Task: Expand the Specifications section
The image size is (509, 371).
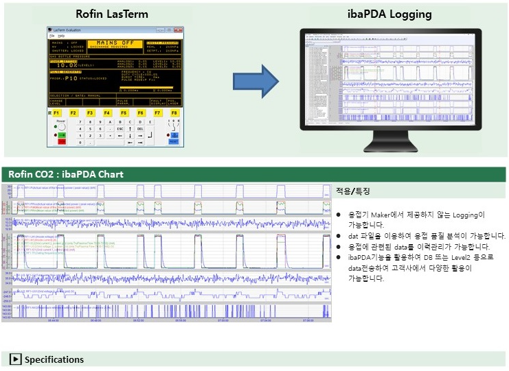Action: (x=54, y=359)
